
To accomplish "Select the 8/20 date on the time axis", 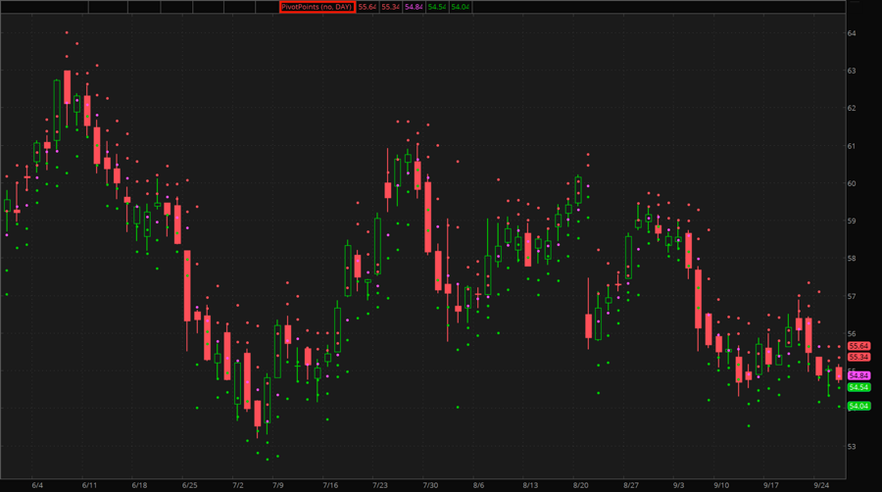I will 580,485.
